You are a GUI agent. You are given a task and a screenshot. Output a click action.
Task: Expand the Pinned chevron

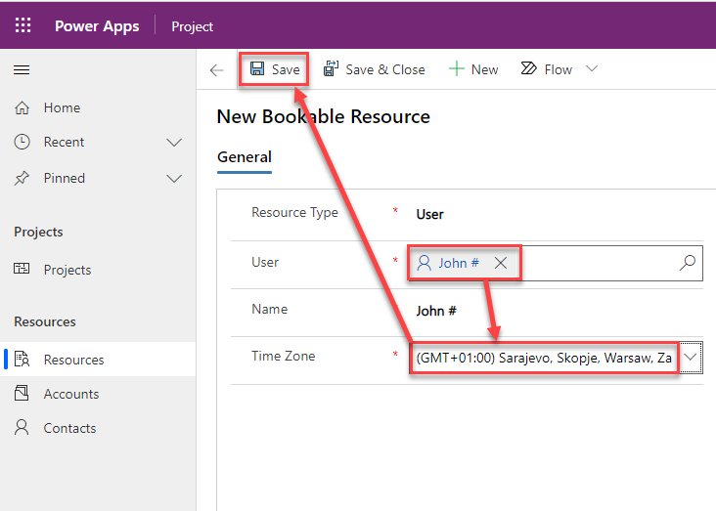(x=174, y=178)
